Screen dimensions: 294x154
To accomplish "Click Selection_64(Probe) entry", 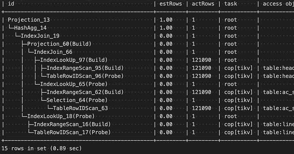I will (77, 100).
